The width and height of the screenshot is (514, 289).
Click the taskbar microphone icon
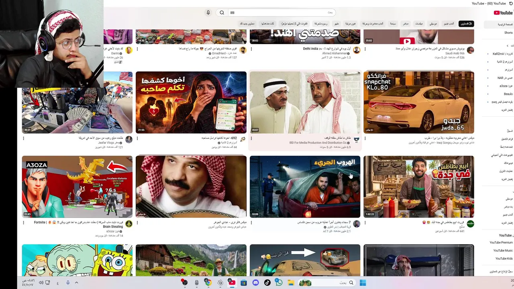click(68, 283)
